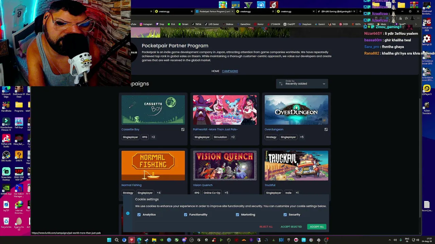This screenshot has width=435, height=244.
Task: Open OBS Studio desktop shortcut
Action: coord(6,156)
